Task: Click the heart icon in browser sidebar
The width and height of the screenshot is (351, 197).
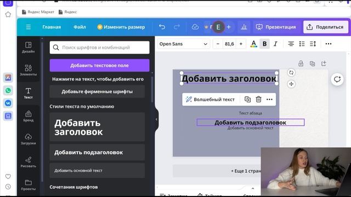Action: click(x=8, y=176)
